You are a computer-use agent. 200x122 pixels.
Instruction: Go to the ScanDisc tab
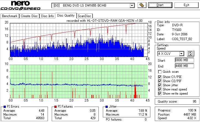(x=84, y=16)
